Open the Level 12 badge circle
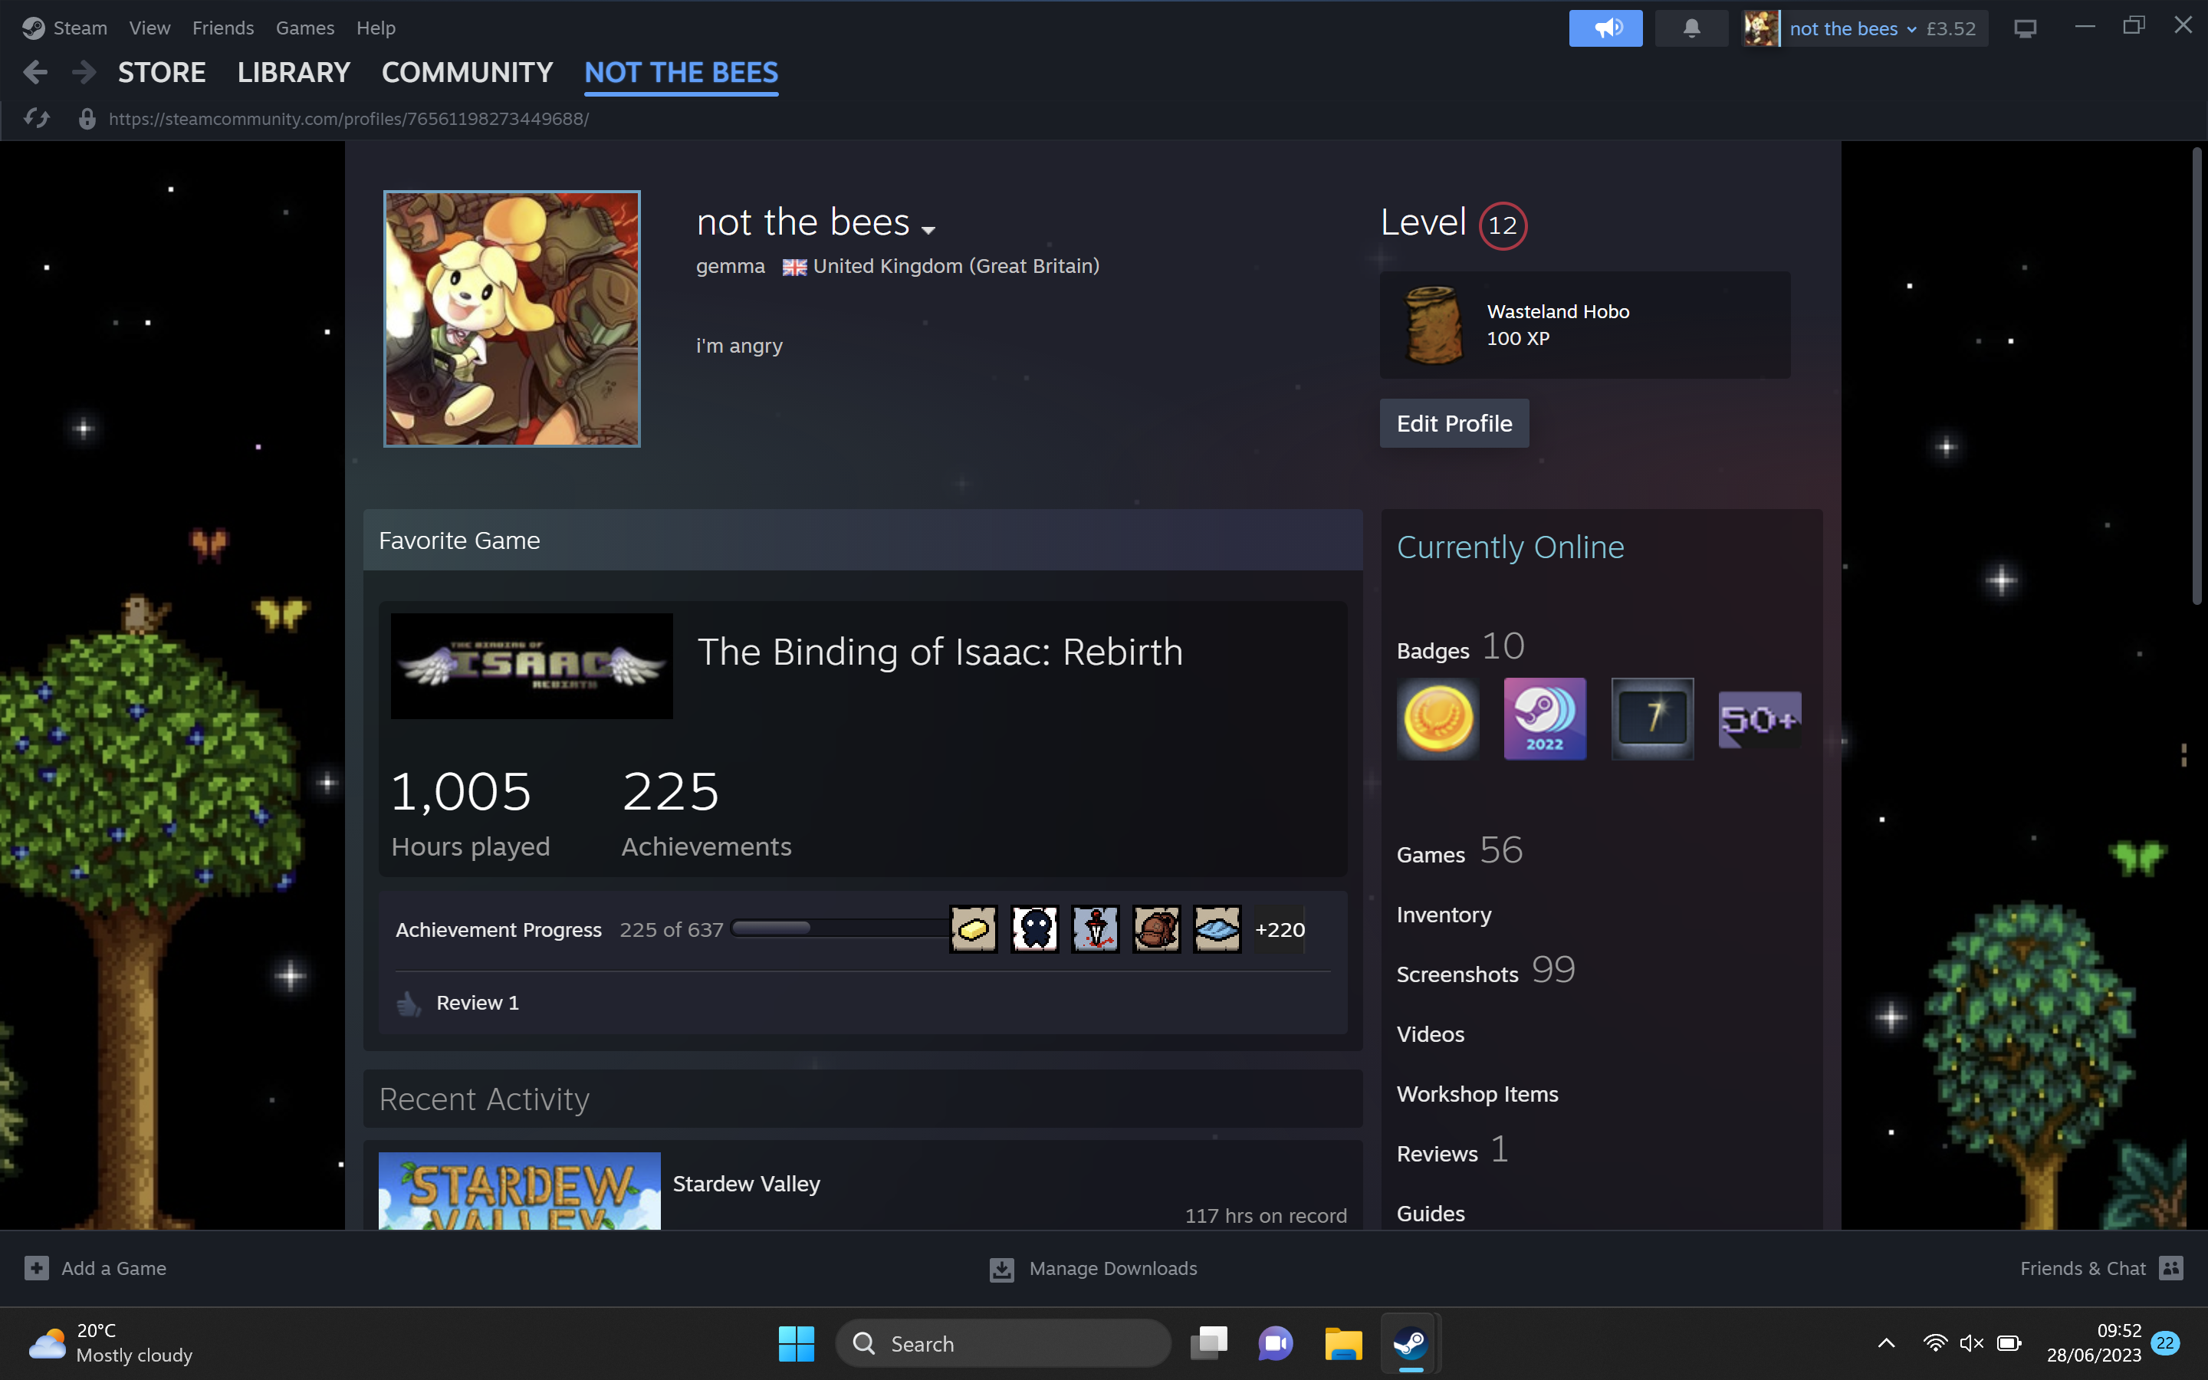Screen dimensions: 2208x1380 coord(1503,225)
